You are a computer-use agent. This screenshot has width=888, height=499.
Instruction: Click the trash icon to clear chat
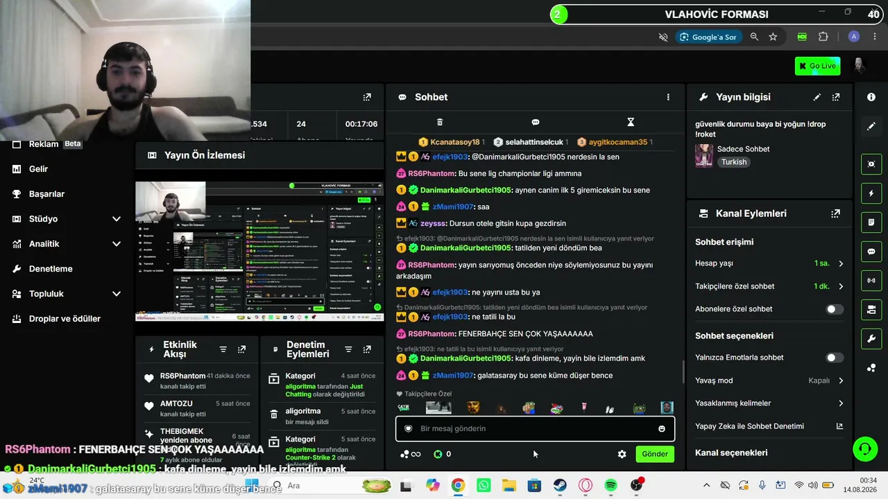point(440,123)
